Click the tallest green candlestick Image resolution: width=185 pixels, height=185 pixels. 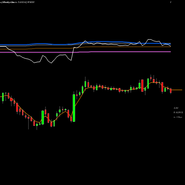pyautogui.click(x=74, y=108)
